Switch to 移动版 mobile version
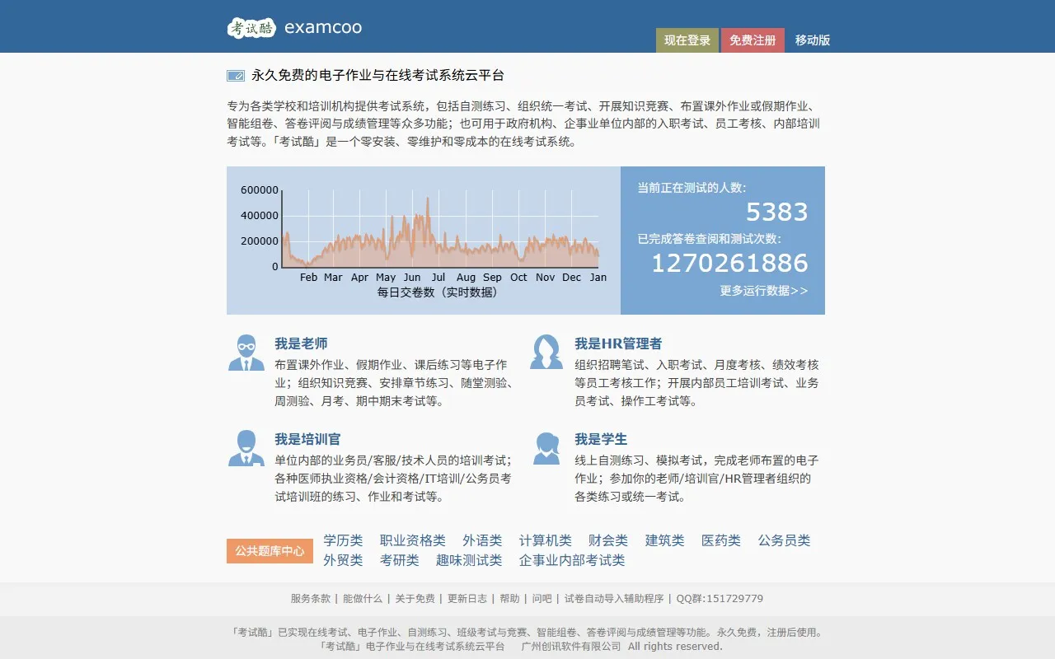1055x659 pixels. [x=812, y=40]
